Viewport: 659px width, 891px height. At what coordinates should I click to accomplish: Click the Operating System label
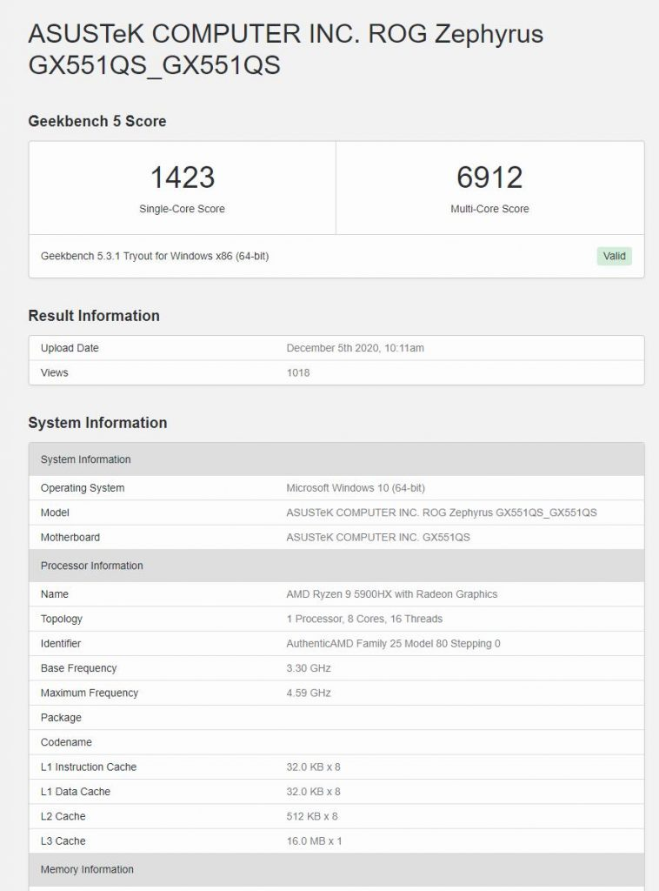pos(83,488)
